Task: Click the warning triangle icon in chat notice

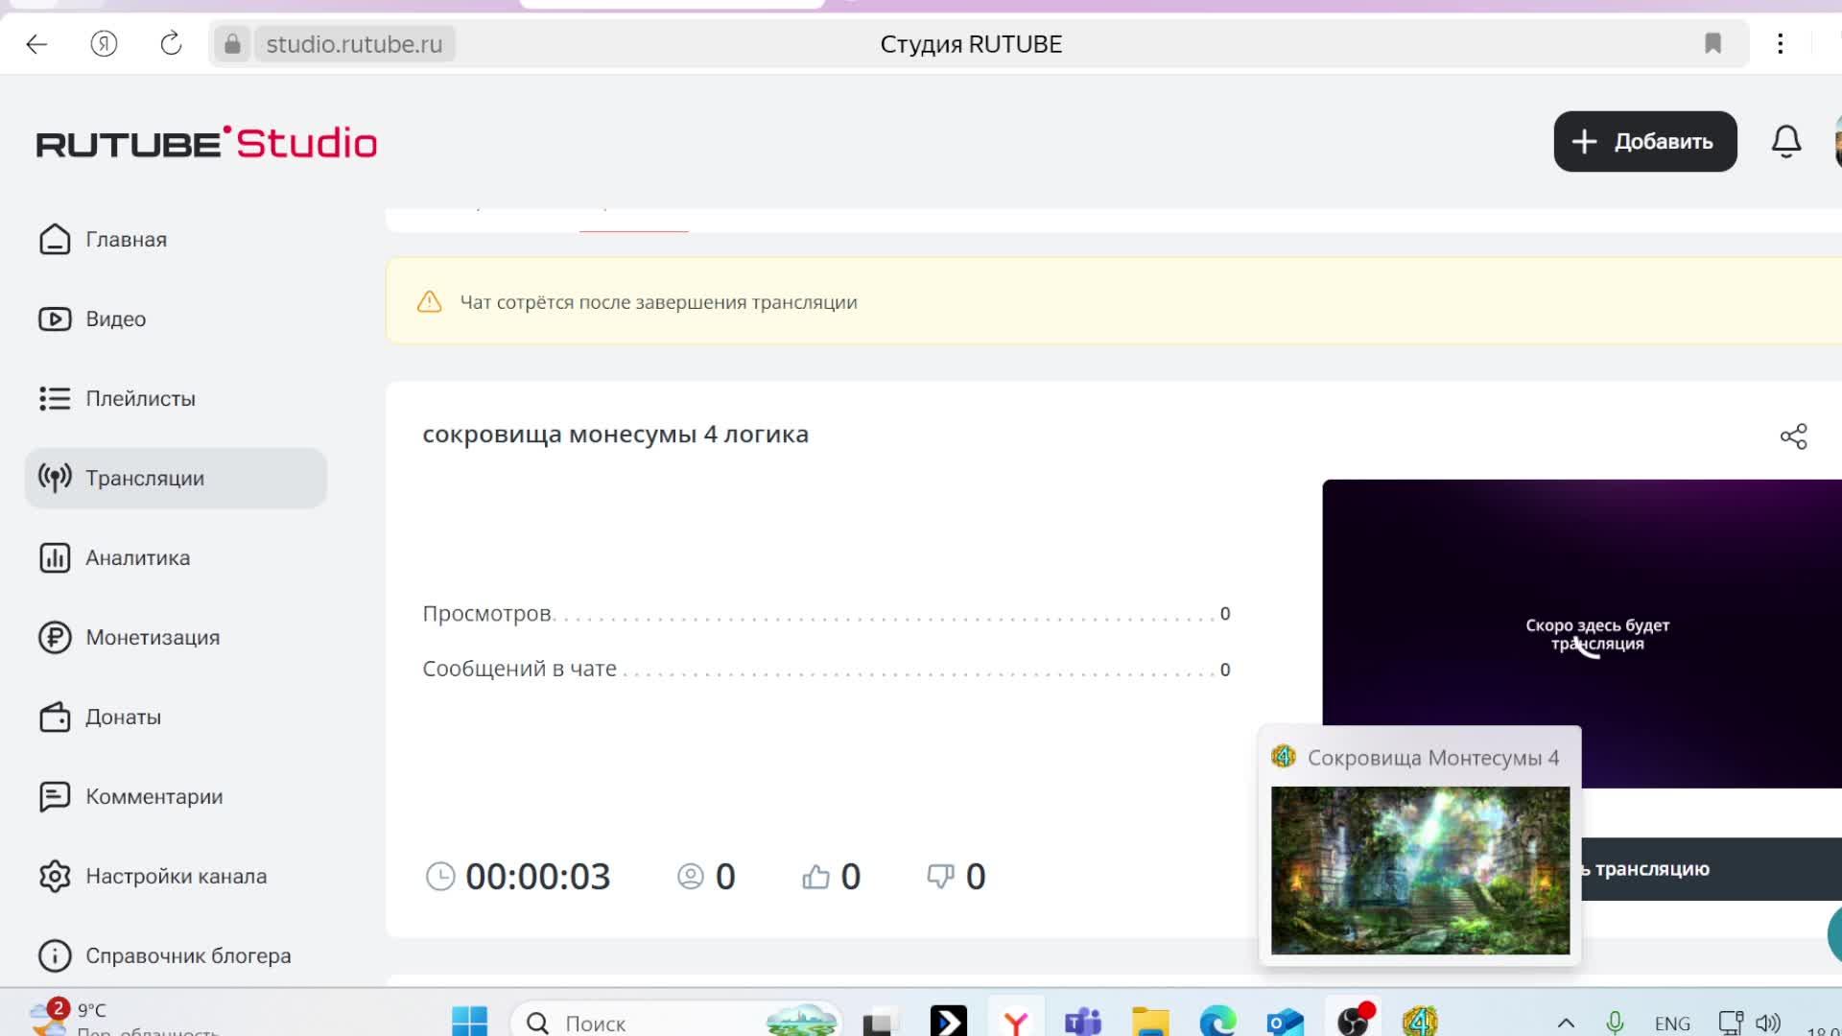Action: coord(429,302)
